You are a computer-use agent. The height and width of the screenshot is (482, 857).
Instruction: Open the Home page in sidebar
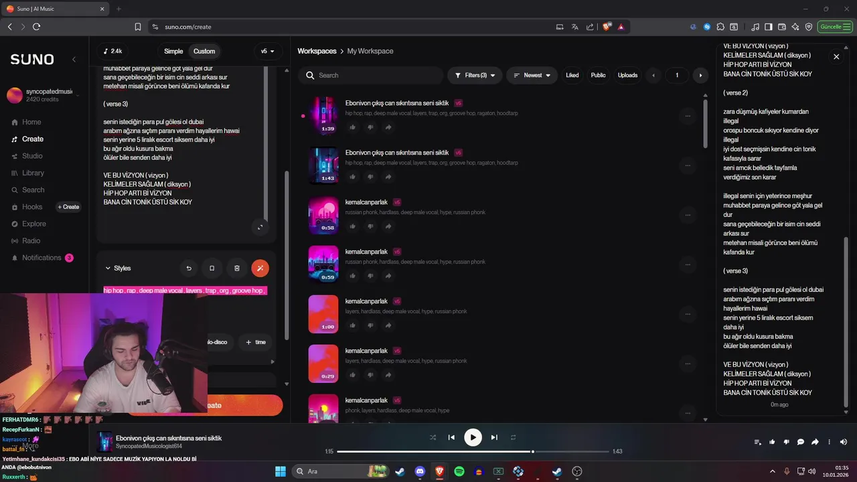tap(27, 122)
